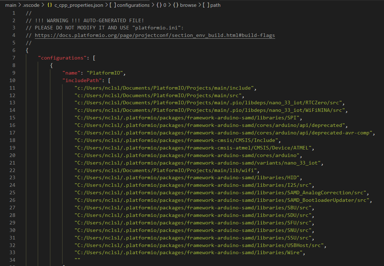This screenshot has width=384, height=266.
Task: Click the "PlatformIO" string value
Action: [105, 73]
